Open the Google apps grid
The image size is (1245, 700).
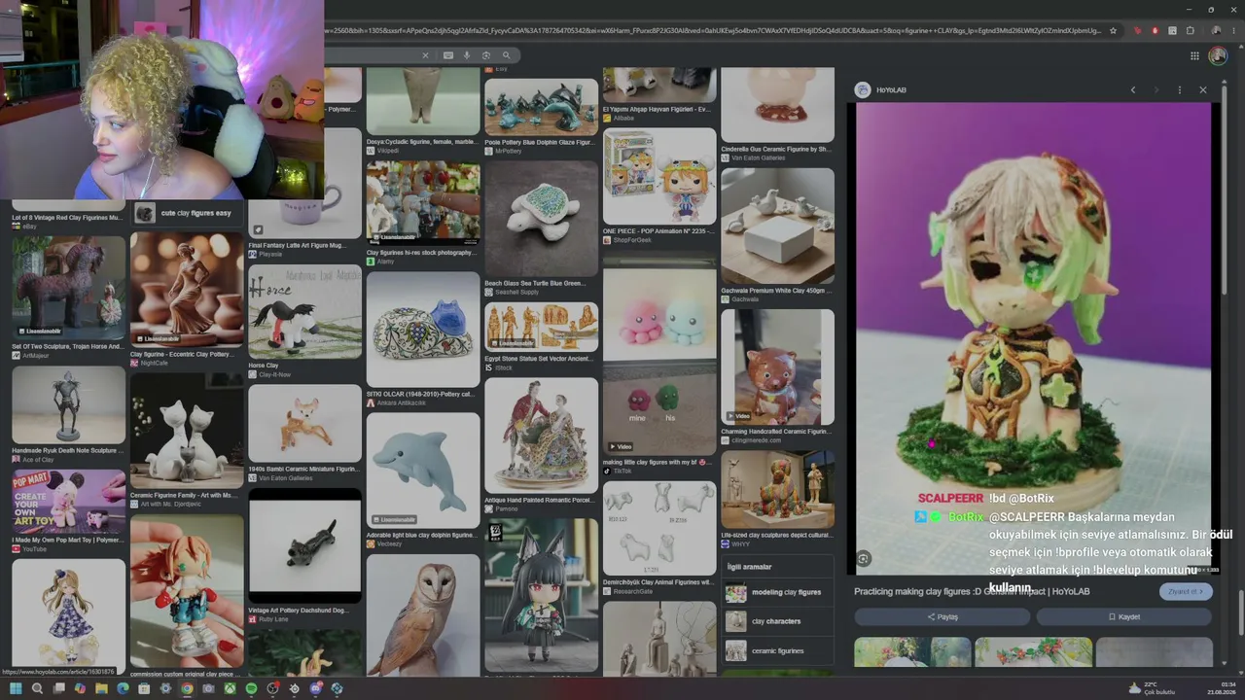tap(1194, 55)
